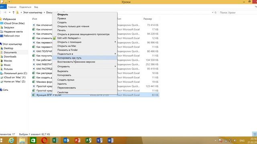The height and width of the screenshot is (144, 257).
Task: Open Недавние места in sidebar
Action: coord(13,32)
